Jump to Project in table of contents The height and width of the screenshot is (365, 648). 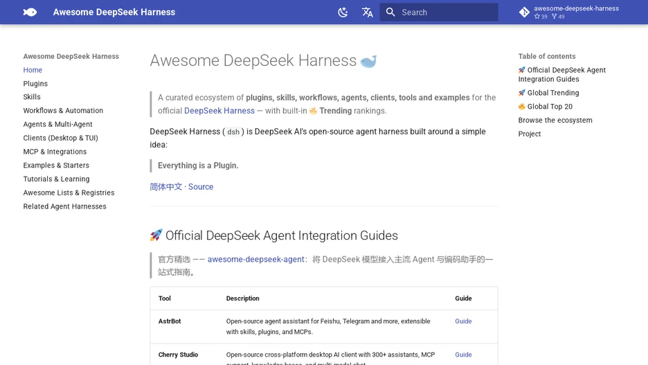click(530, 134)
